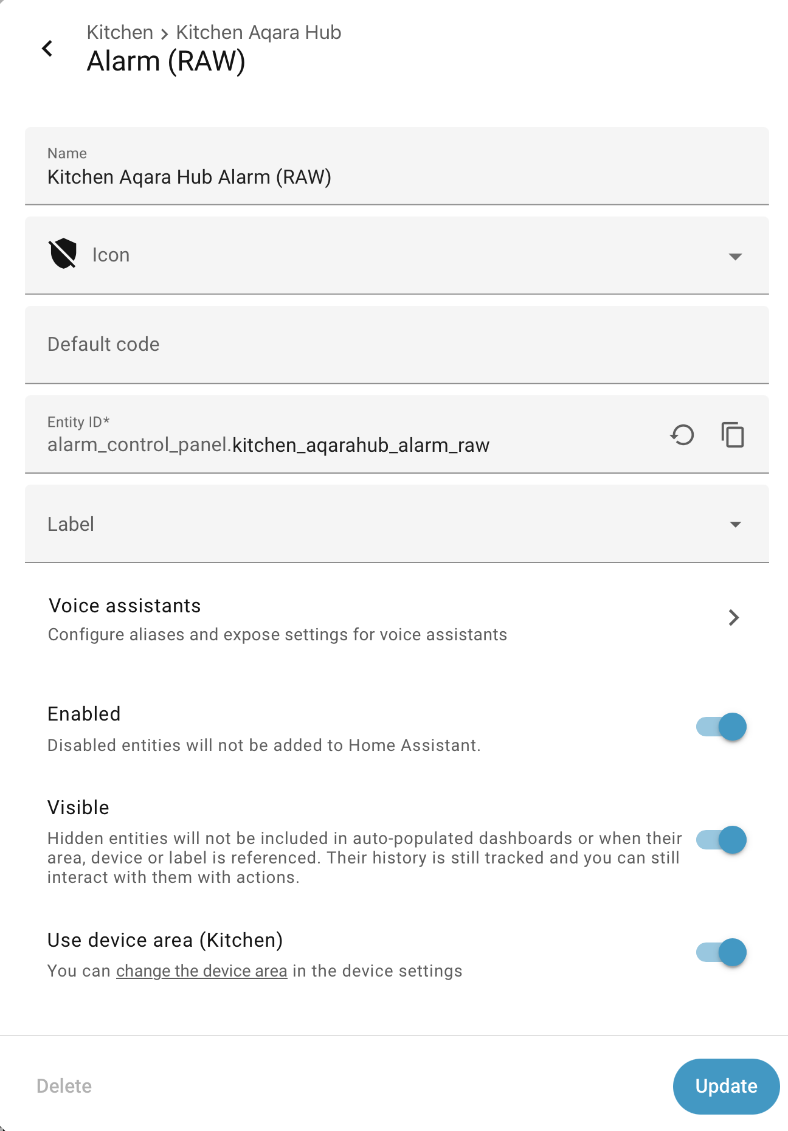Click the Alarm (RAW) dialog title

[x=166, y=61]
